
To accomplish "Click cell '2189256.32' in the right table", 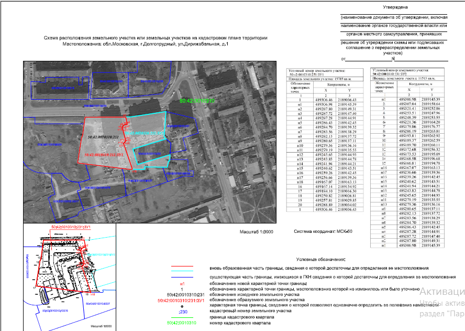I will click(x=430, y=150).
